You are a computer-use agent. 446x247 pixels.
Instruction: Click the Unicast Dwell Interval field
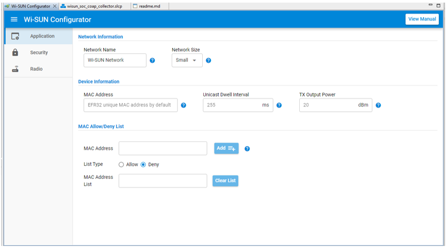232,105
